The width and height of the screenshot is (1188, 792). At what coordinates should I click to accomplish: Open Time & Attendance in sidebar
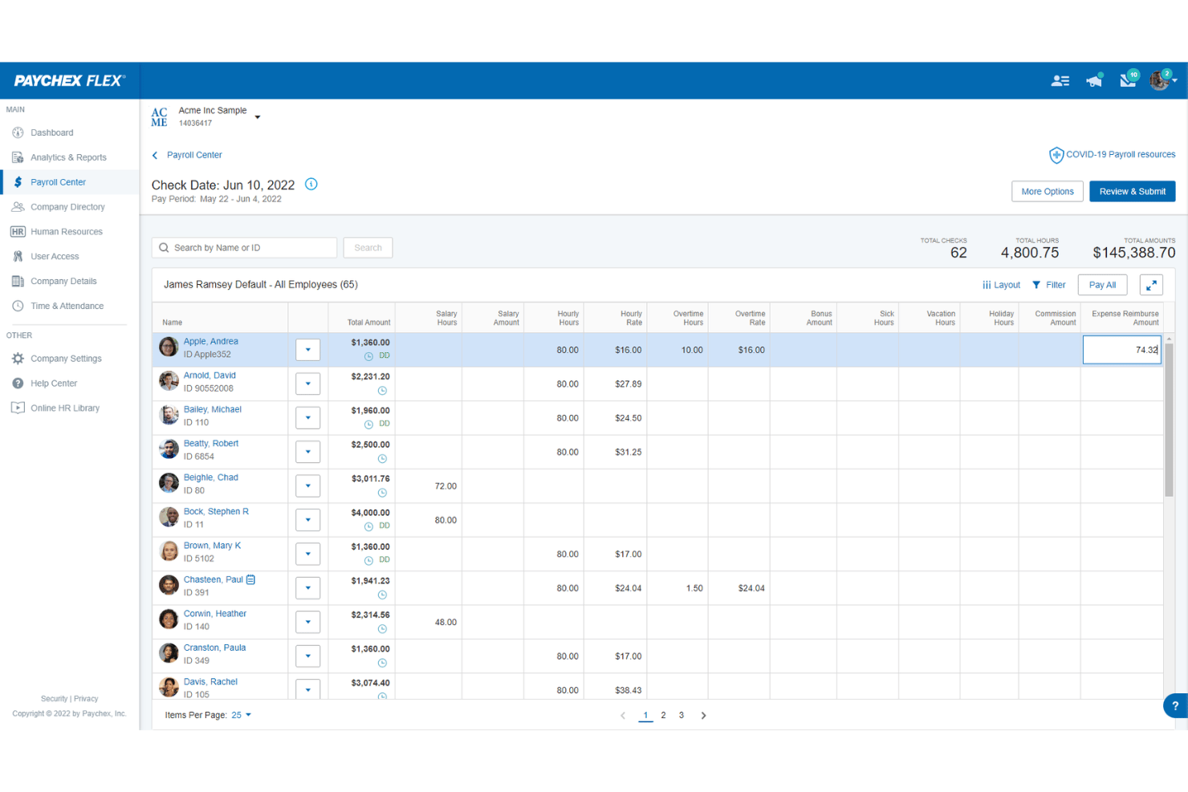tap(67, 307)
